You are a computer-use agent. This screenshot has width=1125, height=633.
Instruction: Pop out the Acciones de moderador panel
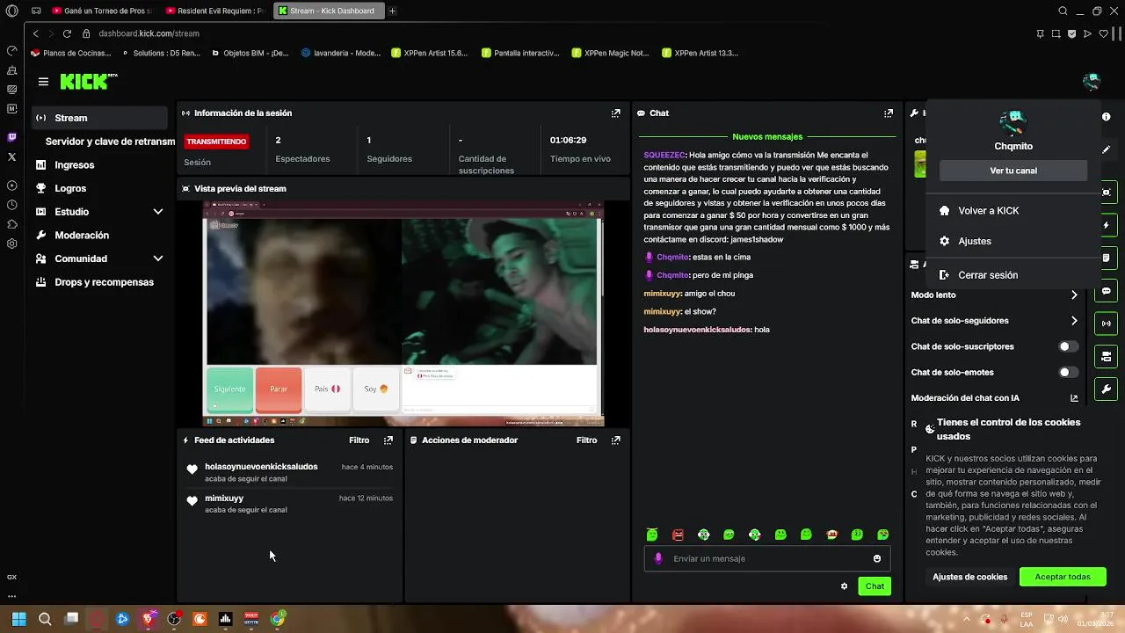pyautogui.click(x=616, y=440)
